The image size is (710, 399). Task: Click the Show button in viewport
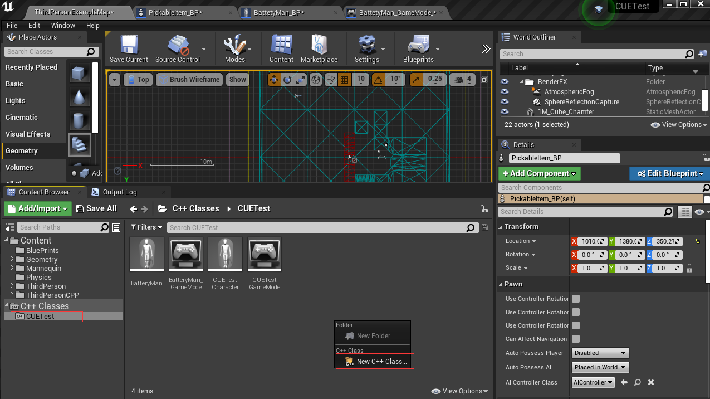(x=237, y=80)
